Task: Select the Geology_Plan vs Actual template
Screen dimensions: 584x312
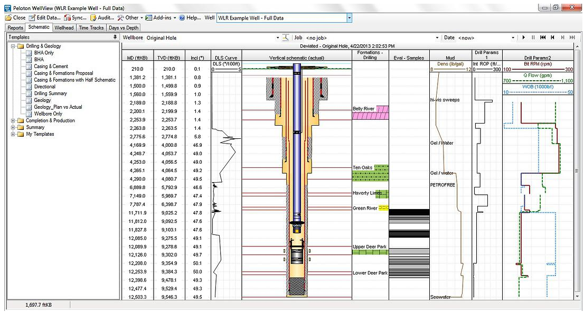Action: pos(58,107)
